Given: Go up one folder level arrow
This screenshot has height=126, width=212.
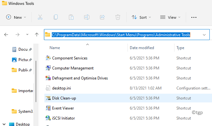Looking at the screenshot, I should click(37, 35).
